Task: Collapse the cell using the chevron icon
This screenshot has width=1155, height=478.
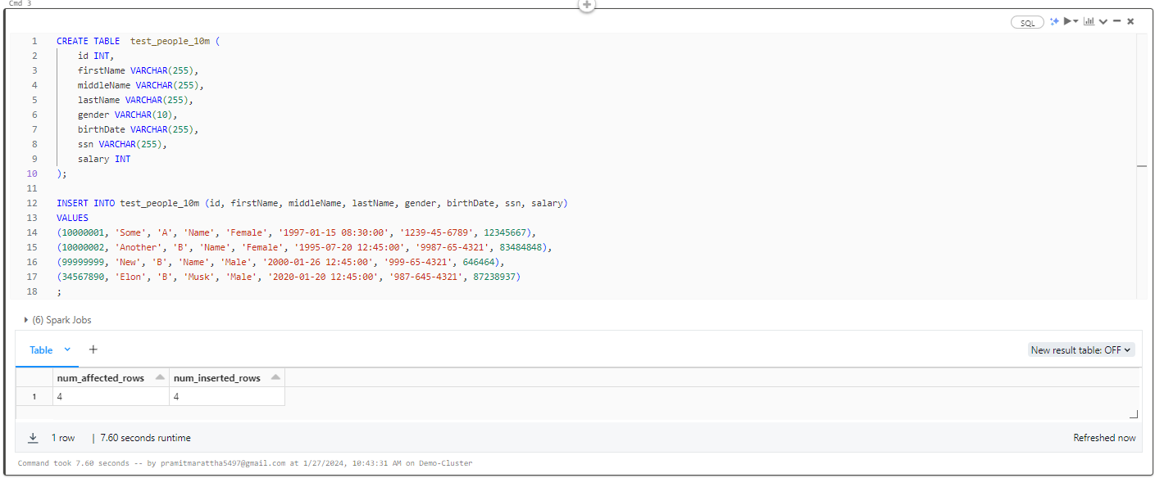Action: pyautogui.click(x=1103, y=21)
